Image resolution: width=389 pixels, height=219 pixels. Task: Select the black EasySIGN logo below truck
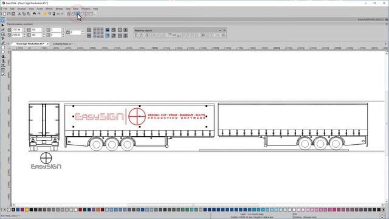[x=46, y=161]
